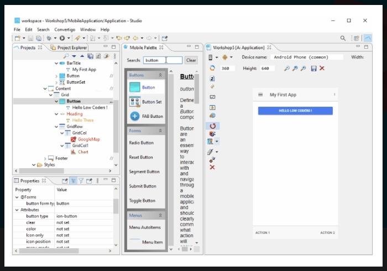Click the filter funnel icon in Properties panel
The height and width of the screenshot is (271, 387).
click(x=81, y=181)
